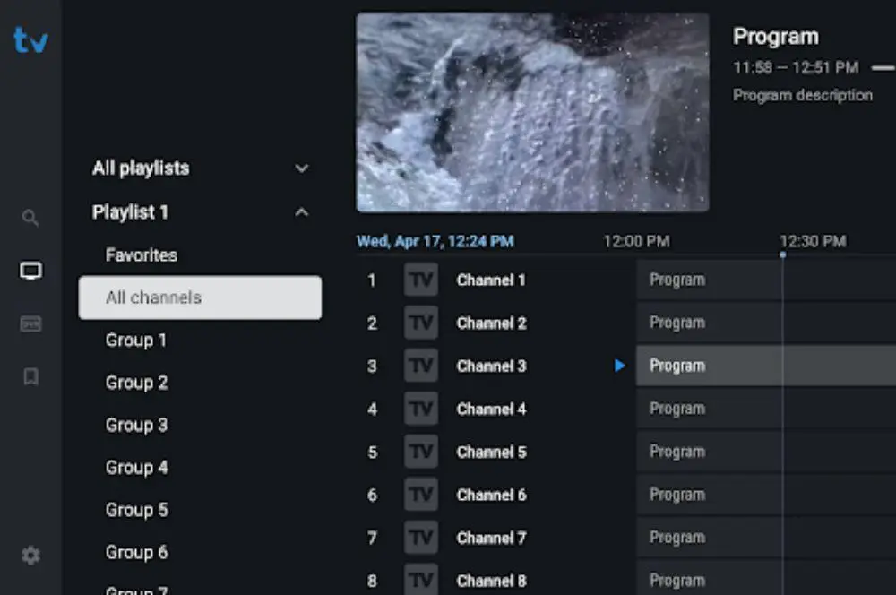Open Channel 5 Program block in guide
This screenshot has height=595, width=896.
[766, 452]
